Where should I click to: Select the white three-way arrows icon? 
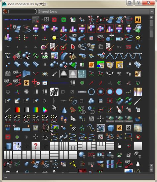point(110,74)
